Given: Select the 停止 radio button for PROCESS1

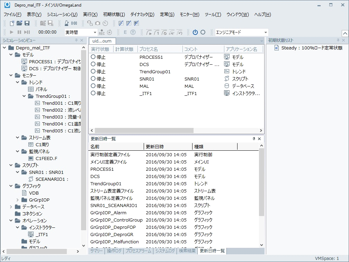Looking at the screenshot, I should tap(92, 57).
